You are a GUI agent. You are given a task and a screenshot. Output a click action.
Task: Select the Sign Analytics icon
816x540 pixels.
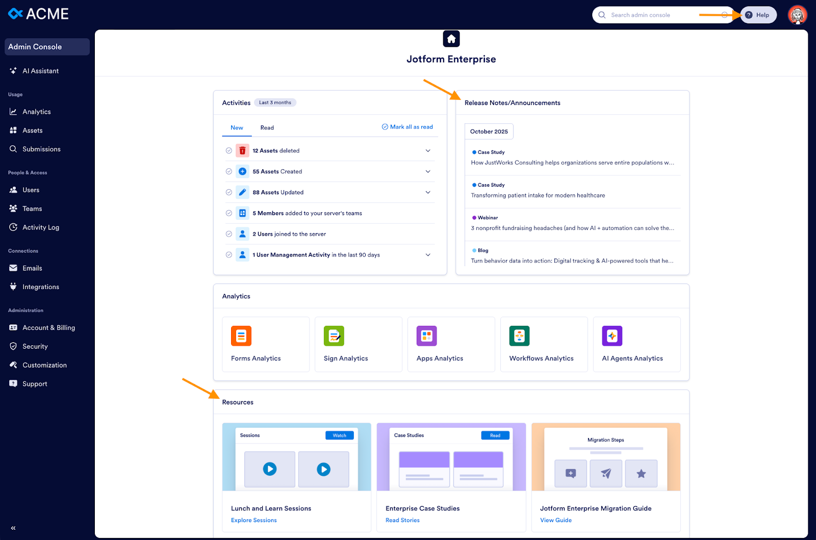(x=333, y=336)
